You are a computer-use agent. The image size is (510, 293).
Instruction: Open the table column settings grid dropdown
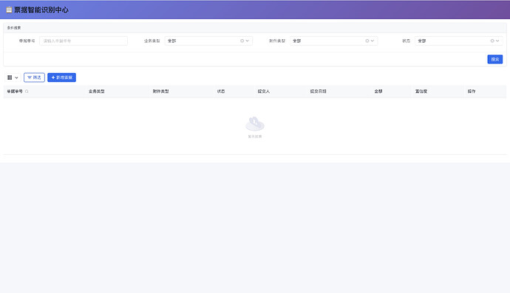[13, 77]
